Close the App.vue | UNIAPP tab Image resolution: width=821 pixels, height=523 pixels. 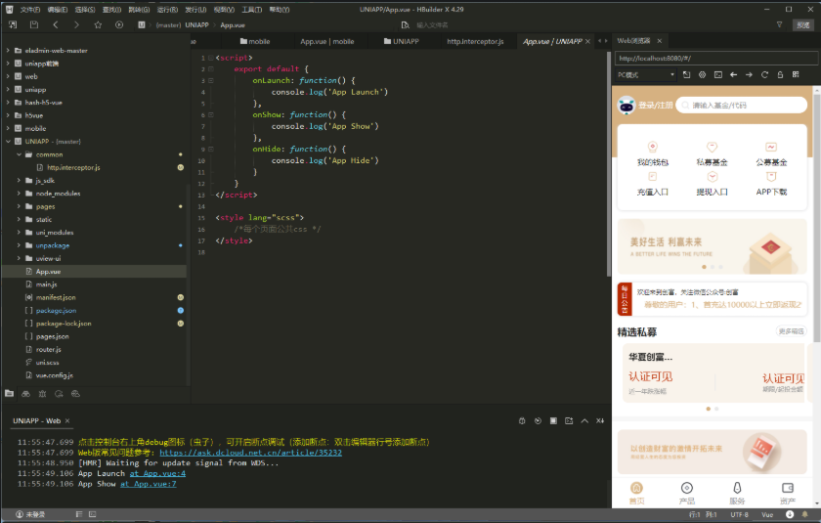pyautogui.click(x=587, y=41)
